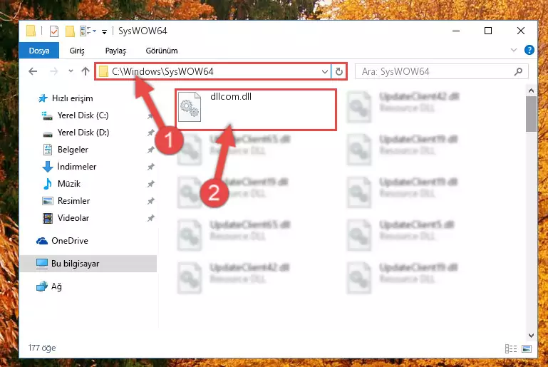The width and height of the screenshot is (548, 367).
Task: Click the search magnifier icon
Action: point(518,72)
